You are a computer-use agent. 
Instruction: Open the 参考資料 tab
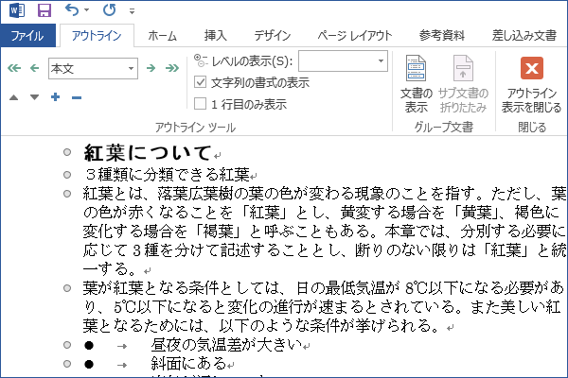click(x=441, y=36)
